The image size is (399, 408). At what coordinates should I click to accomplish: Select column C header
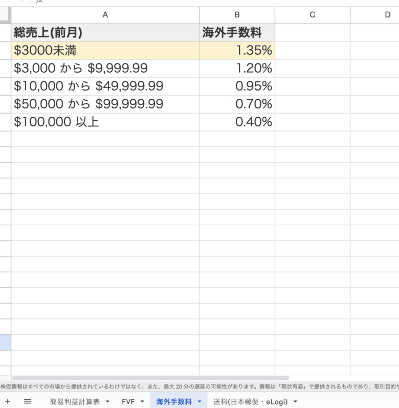tap(313, 15)
